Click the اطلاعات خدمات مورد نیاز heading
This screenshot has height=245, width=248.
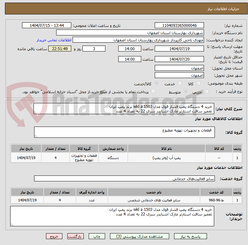(x=219, y=168)
